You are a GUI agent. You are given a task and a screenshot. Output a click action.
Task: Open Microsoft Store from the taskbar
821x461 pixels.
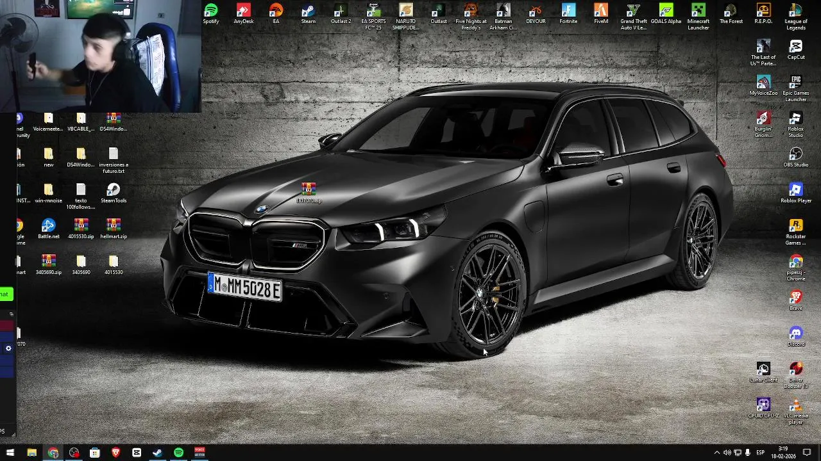(x=95, y=453)
